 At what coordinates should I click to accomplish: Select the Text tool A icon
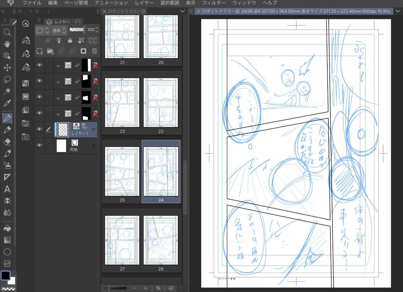(7, 189)
